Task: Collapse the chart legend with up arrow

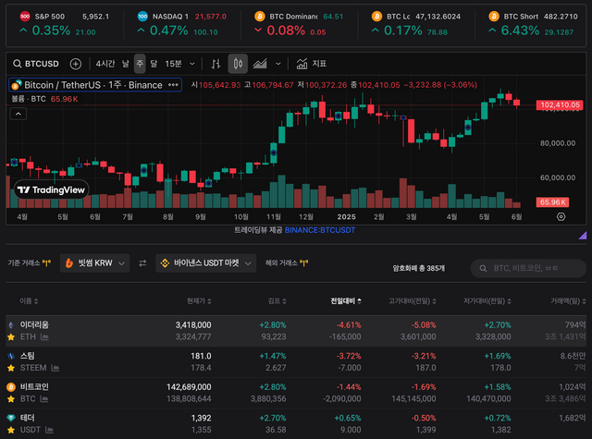Action: point(18,114)
